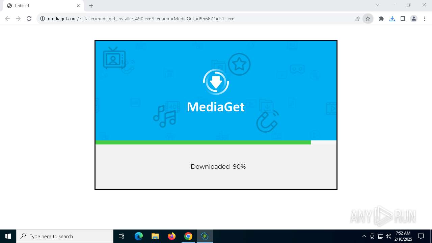This screenshot has height=243, width=432.
Task: Open the Windows Start menu
Action: tap(8, 236)
